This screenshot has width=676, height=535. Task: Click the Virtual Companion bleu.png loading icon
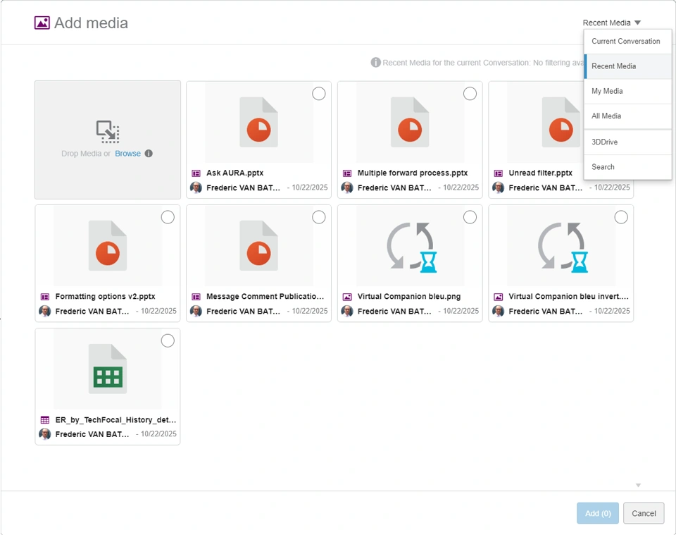pos(410,247)
